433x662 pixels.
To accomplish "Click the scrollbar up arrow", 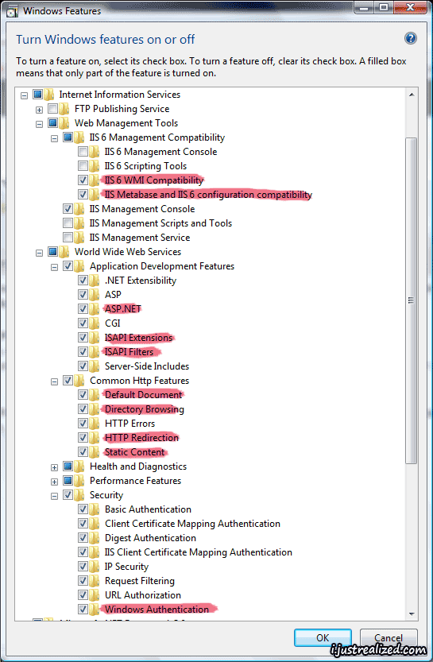I will (412, 95).
